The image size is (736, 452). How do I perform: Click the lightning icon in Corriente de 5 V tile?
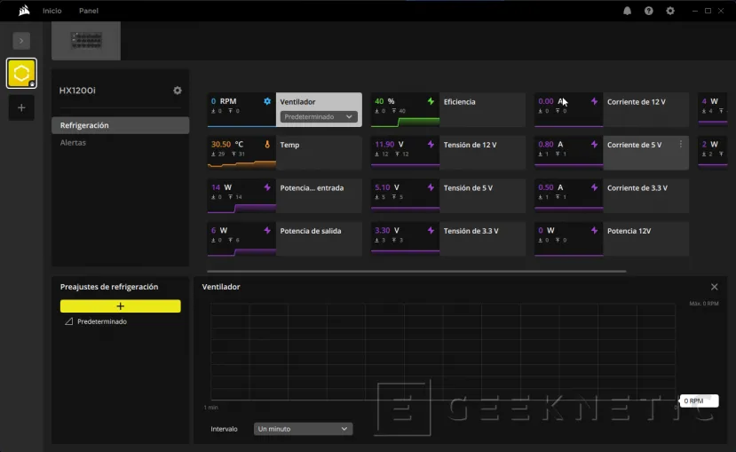[594, 144]
